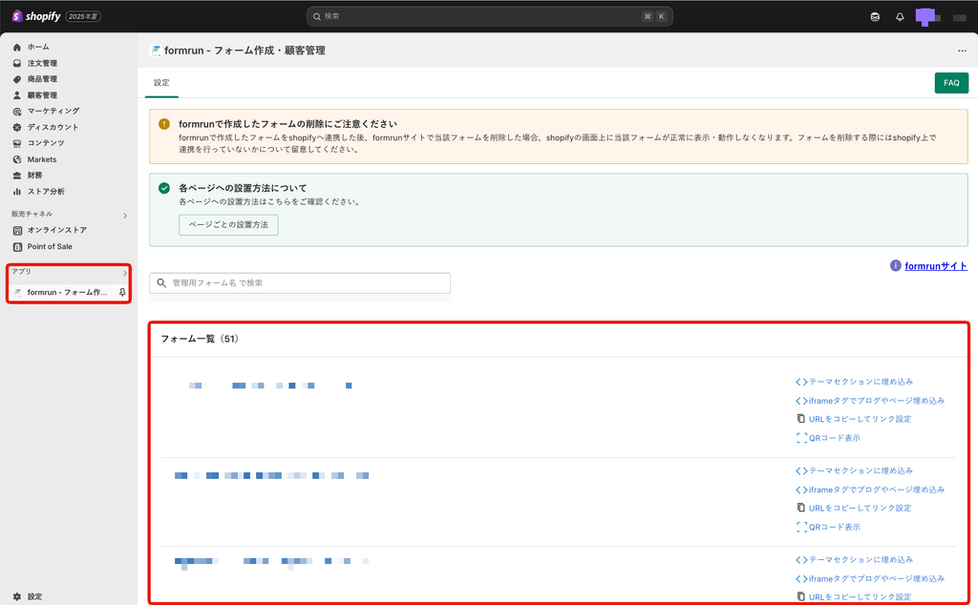Expand the アプリ section chevron
This screenshot has width=978, height=605.
pyautogui.click(x=125, y=273)
